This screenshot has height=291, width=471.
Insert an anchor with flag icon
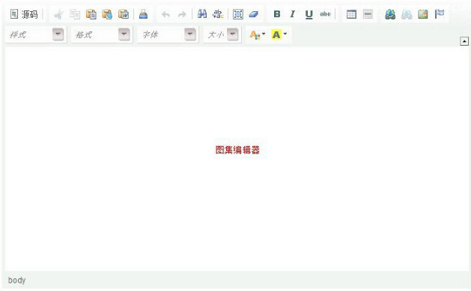[439, 14]
